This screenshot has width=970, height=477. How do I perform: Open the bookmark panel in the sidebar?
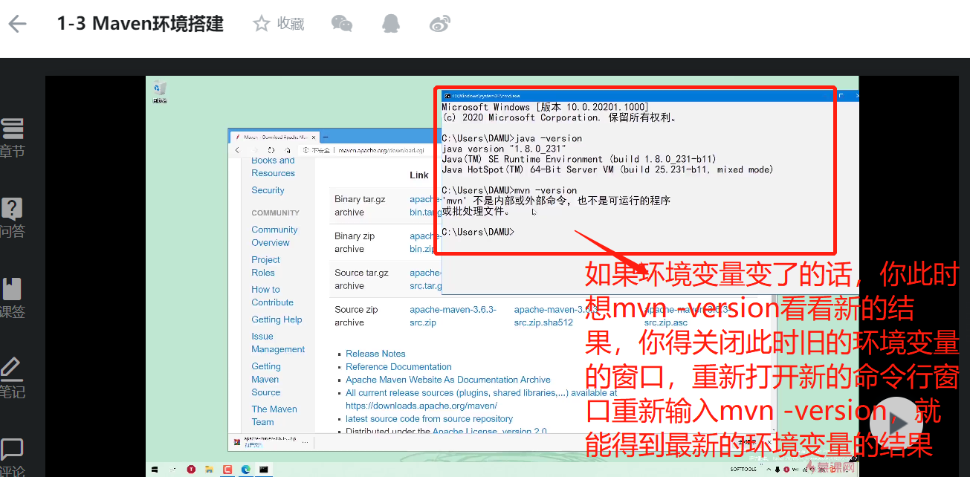pyautogui.click(x=12, y=298)
